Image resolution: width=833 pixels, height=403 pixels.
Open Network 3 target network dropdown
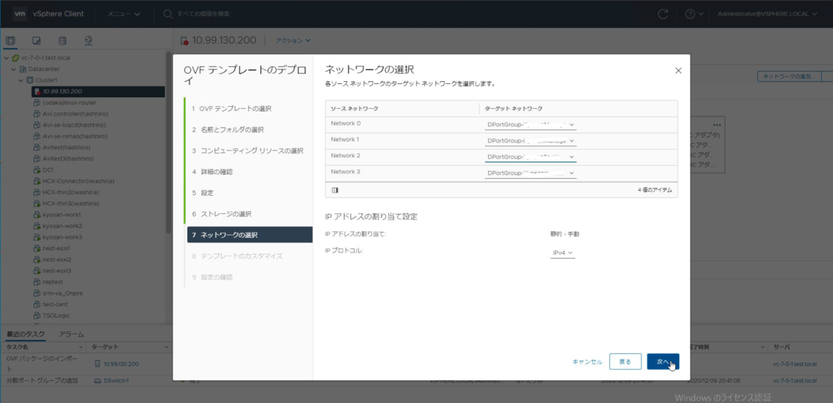tap(531, 173)
